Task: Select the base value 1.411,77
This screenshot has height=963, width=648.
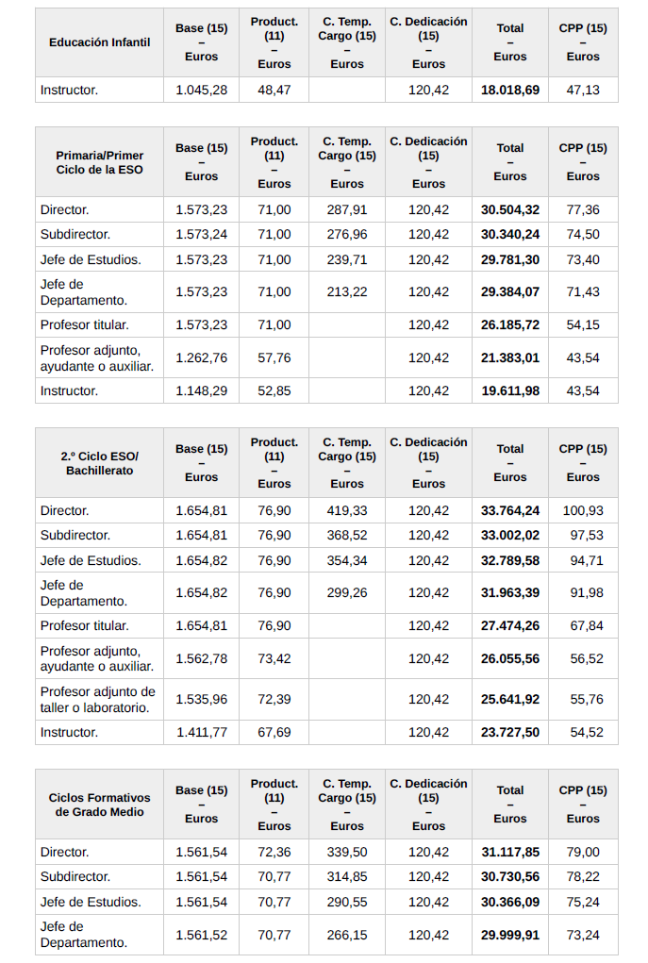Action: tap(201, 732)
